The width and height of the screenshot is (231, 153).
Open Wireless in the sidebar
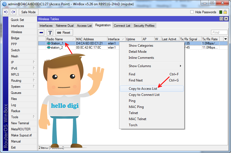[23, 32]
